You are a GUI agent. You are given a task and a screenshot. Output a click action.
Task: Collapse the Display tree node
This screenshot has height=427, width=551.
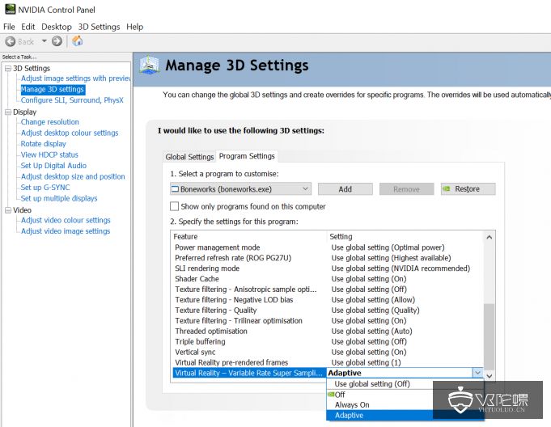[8, 112]
